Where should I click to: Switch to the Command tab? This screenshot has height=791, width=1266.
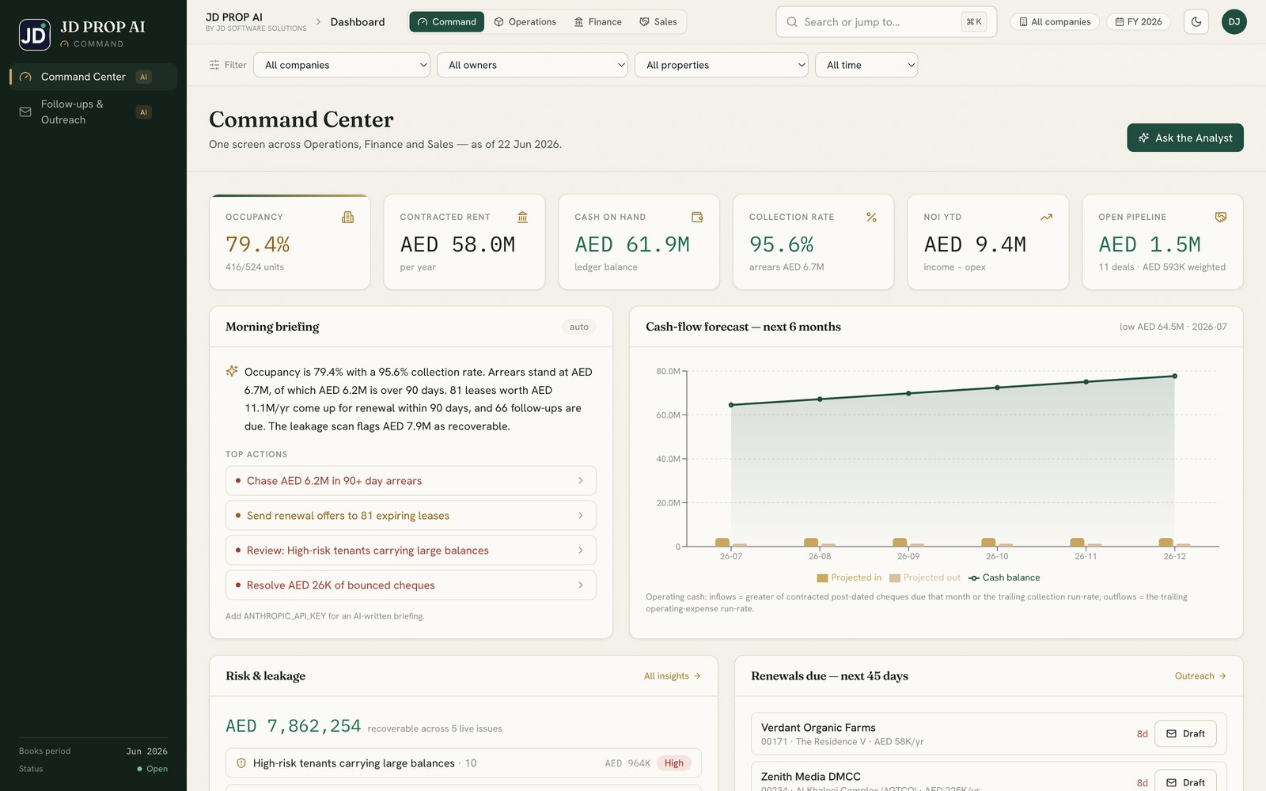(446, 22)
